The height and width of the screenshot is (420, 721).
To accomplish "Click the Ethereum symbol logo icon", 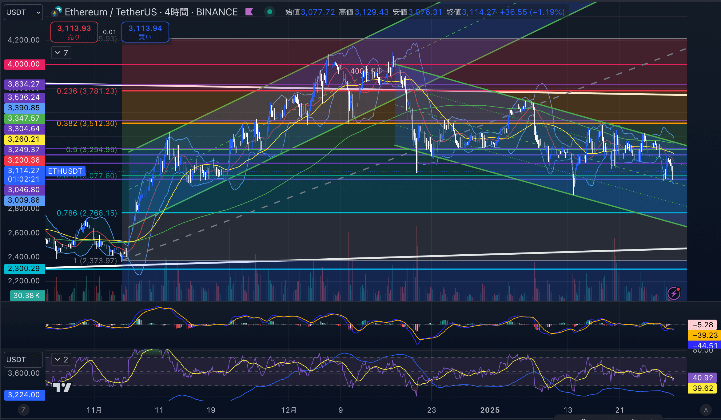I will click(x=57, y=12).
